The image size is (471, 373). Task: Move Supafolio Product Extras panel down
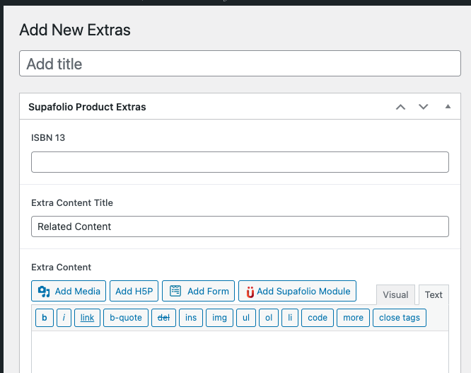[423, 107]
